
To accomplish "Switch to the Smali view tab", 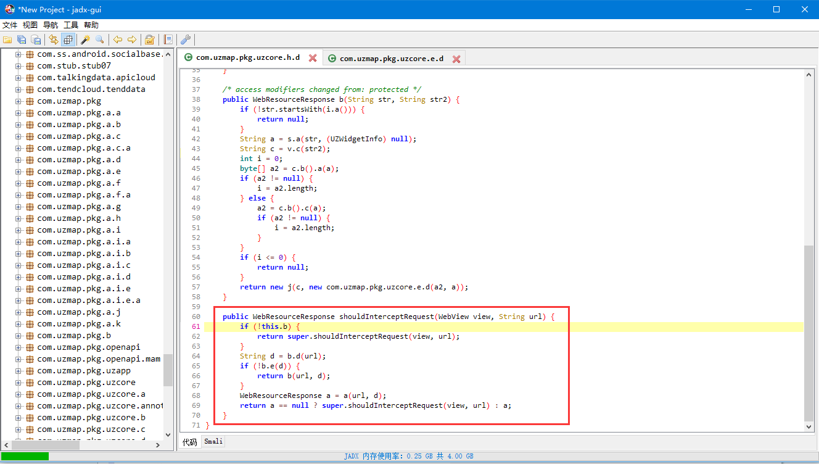I will point(213,442).
